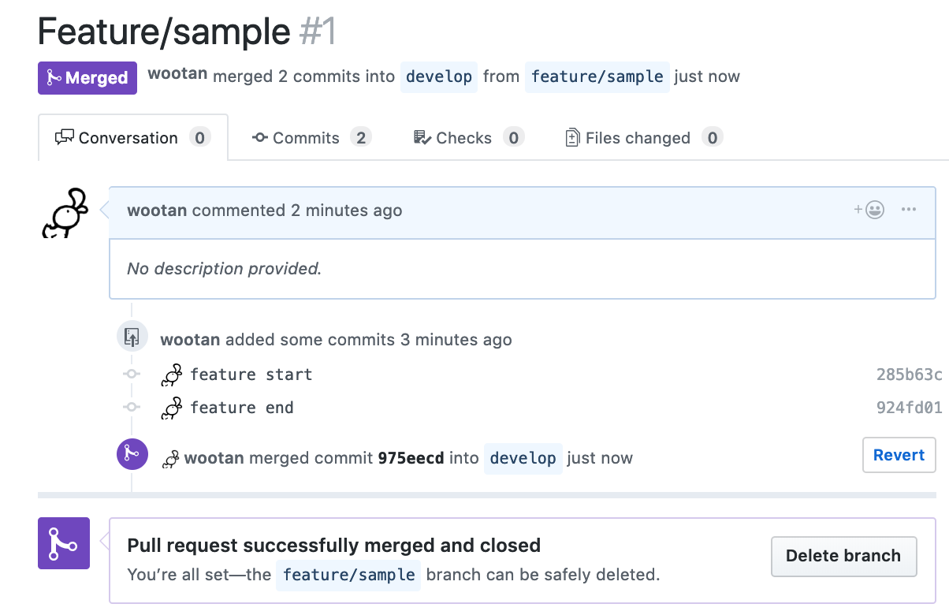This screenshot has width=949, height=615.
Task: Click the 'feature start' commit message
Action: 251,375
